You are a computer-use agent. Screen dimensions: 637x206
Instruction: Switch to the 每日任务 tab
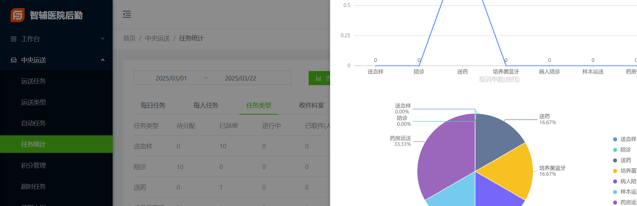point(153,105)
